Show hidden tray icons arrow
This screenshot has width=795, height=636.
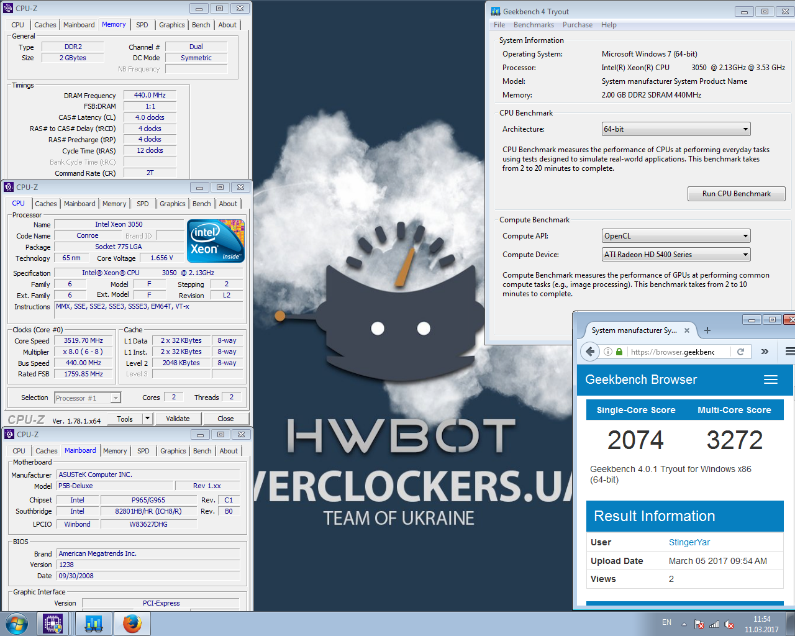(x=684, y=624)
